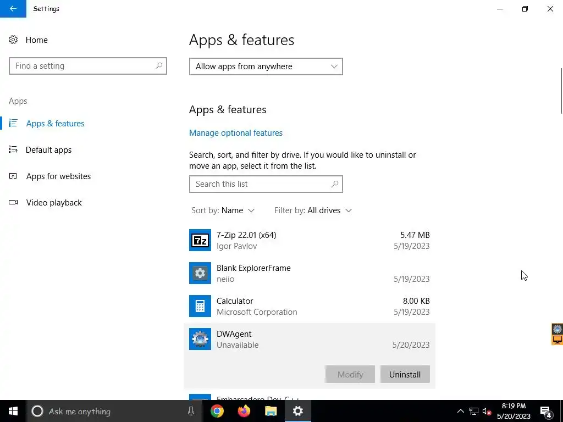
Task: Click the Default apps sidebar icon
Action: point(13,149)
